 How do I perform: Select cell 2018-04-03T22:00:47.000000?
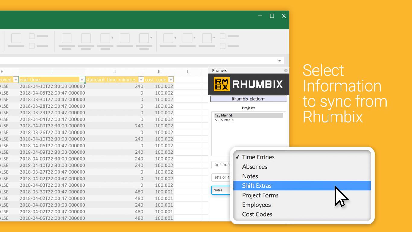[52, 185]
